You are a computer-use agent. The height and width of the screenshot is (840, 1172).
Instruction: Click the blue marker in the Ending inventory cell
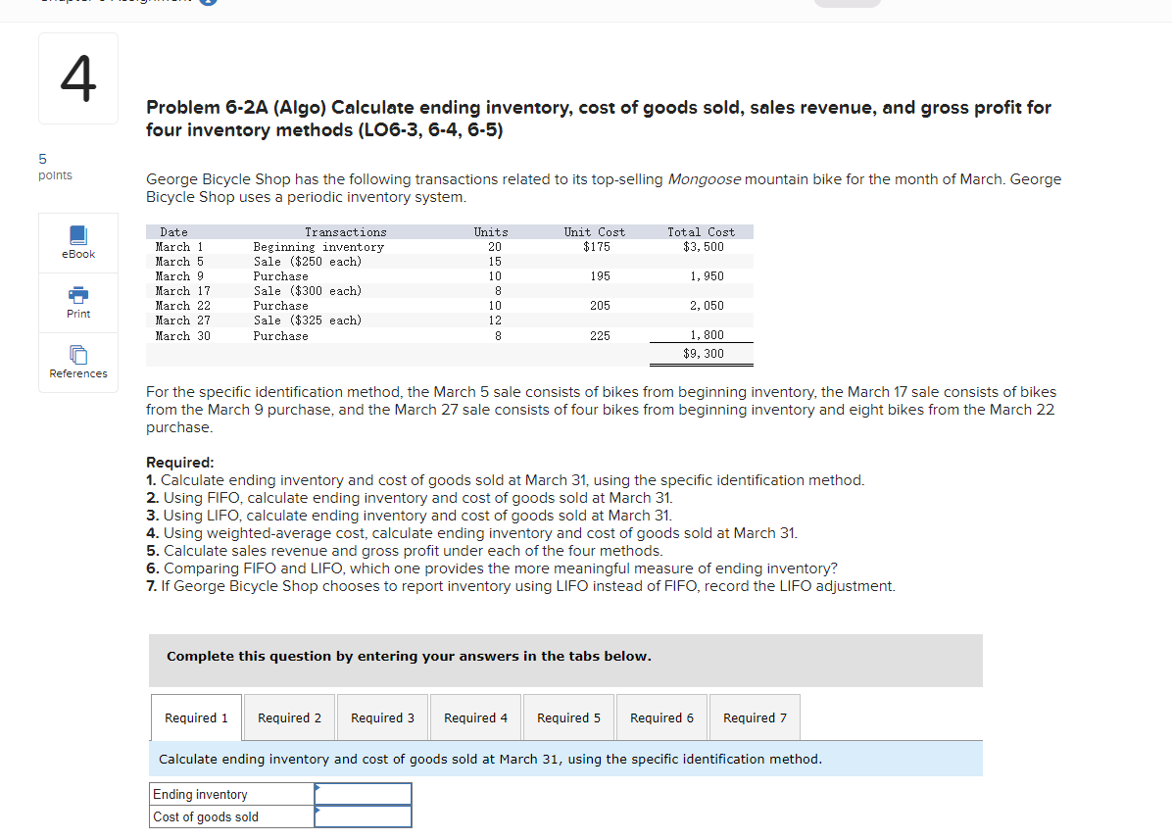pos(317,787)
